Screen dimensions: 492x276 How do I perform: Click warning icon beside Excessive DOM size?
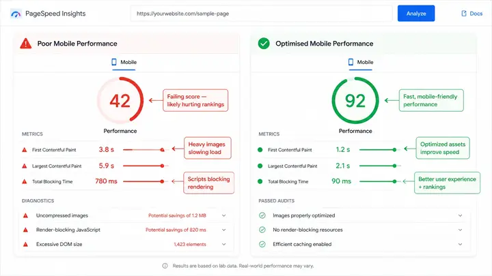26,245
